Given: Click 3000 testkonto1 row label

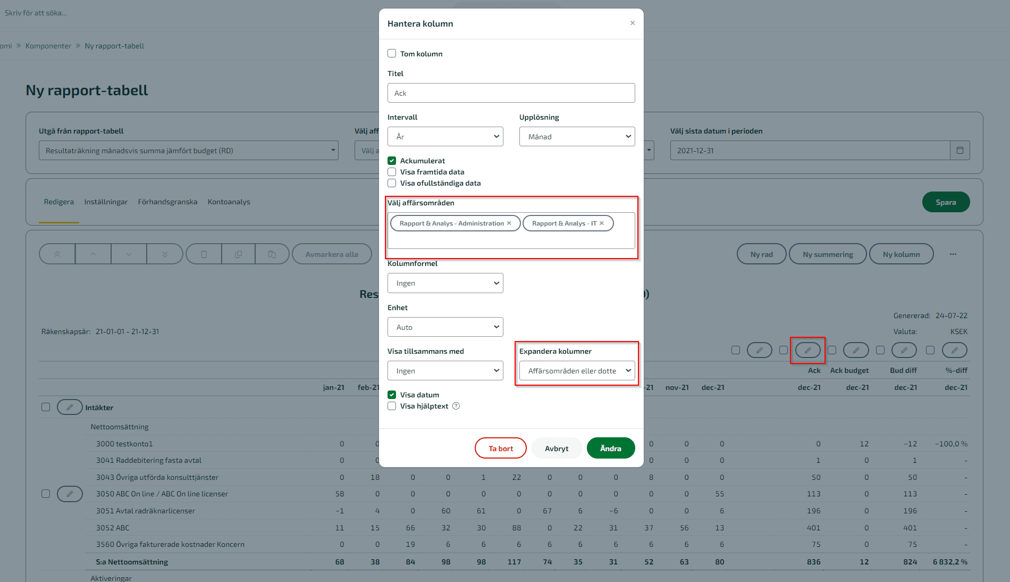Looking at the screenshot, I should click(x=124, y=444).
